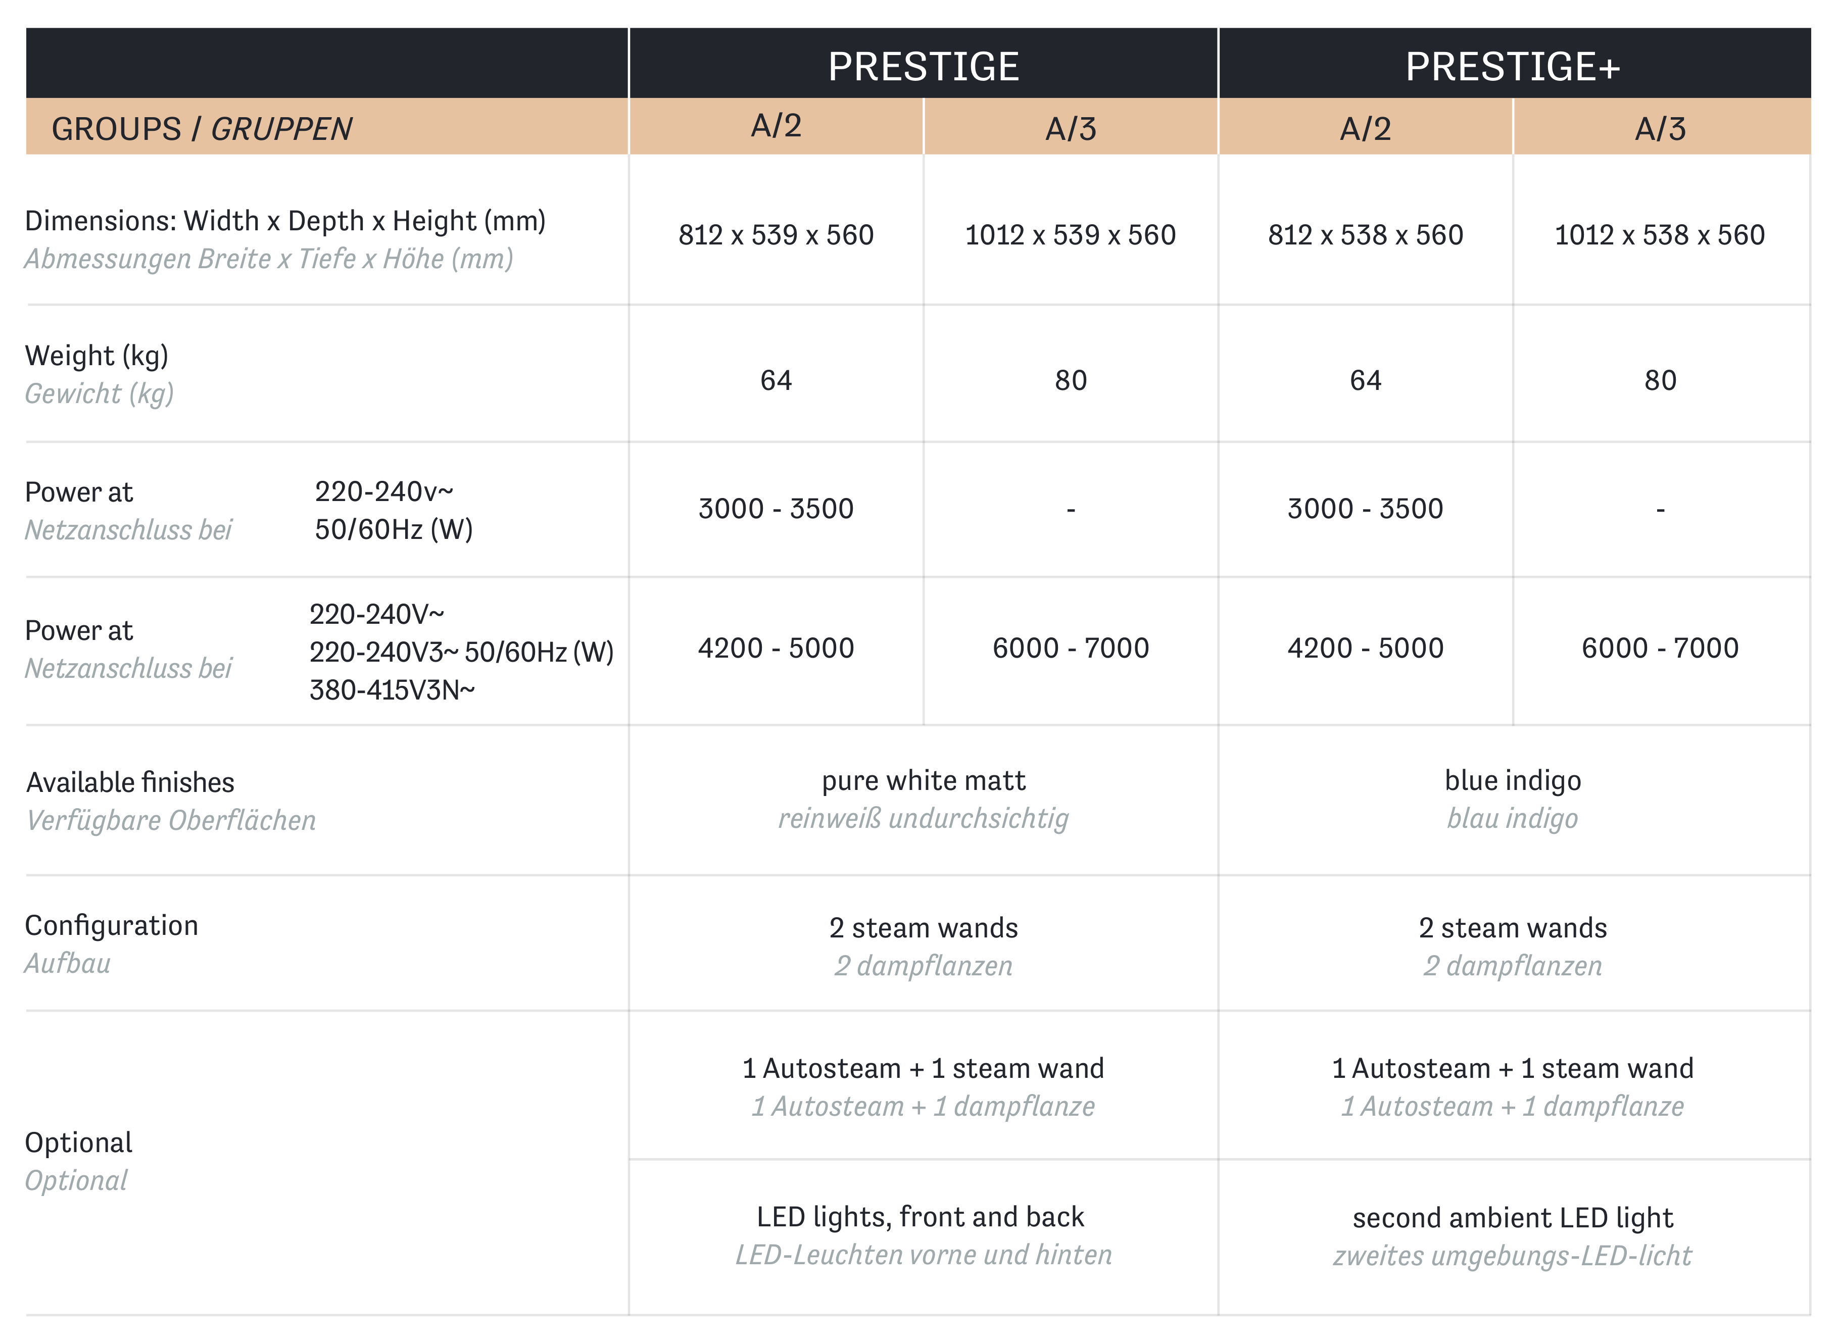Select the 6000 - 7000 cell under PRESTIGE A/3
The height and width of the screenshot is (1342, 1837).
pos(1070,648)
